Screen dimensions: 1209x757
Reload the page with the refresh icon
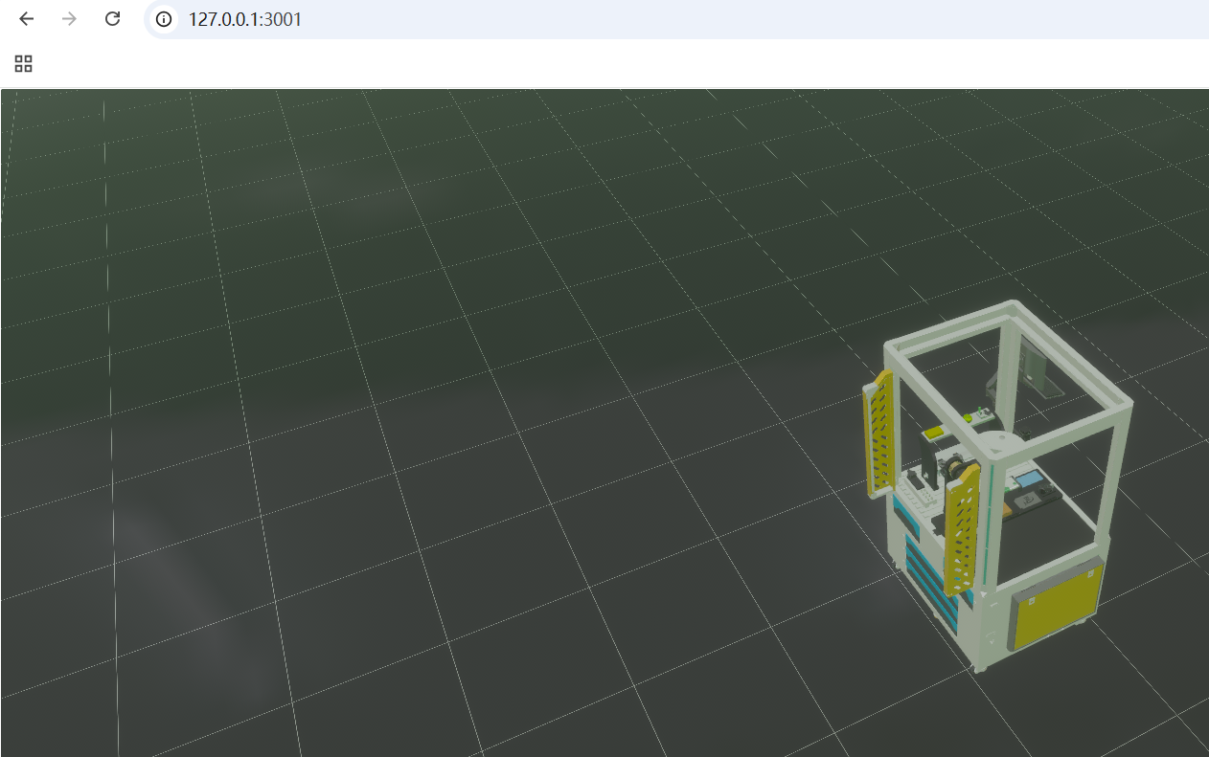[112, 19]
